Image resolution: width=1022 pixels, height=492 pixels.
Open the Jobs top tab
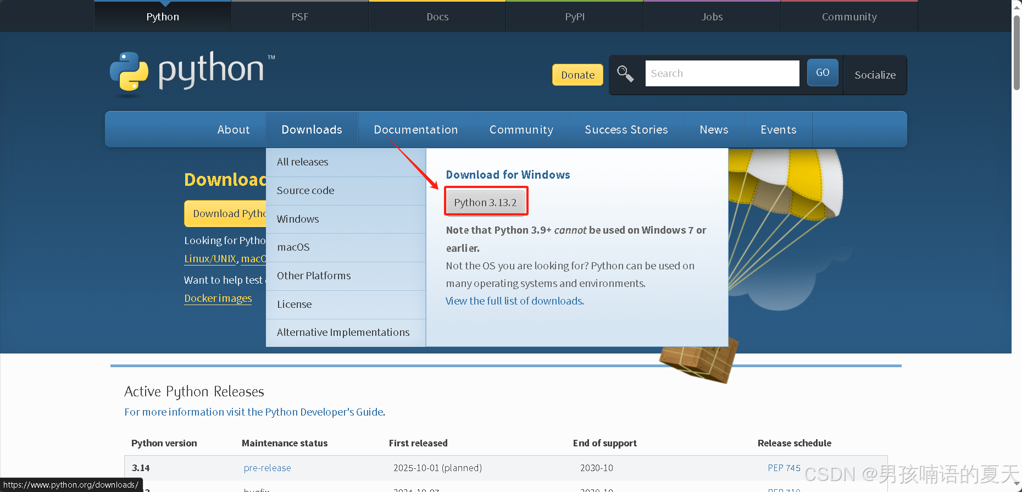[x=712, y=16]
